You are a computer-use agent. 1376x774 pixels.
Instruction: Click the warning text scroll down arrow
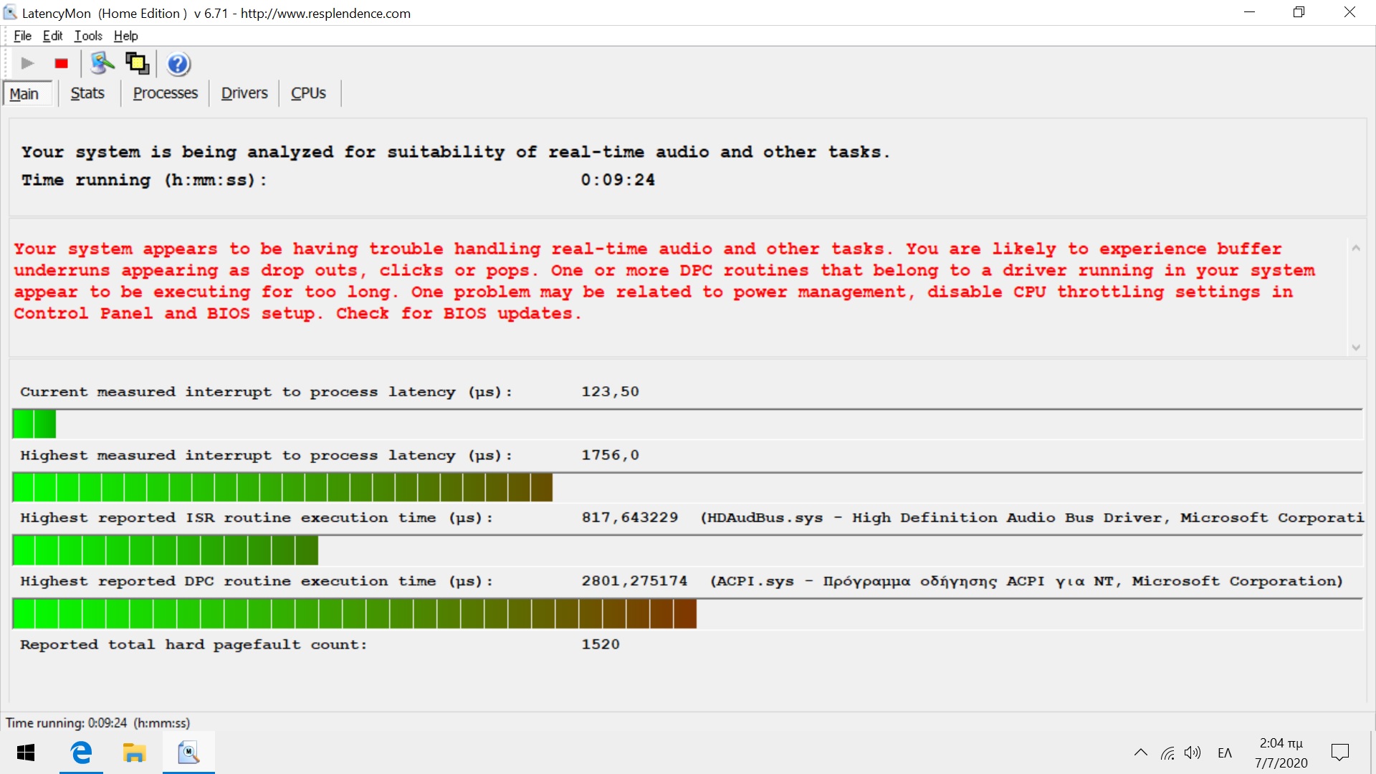1356,348
